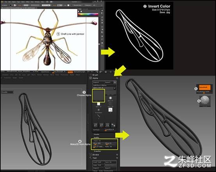Expand the Brush palette

click(x=95, y=75)
